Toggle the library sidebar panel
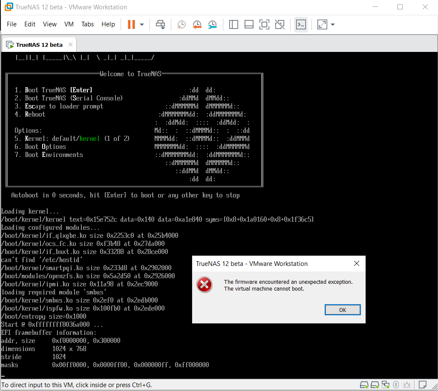 [233, 25]
